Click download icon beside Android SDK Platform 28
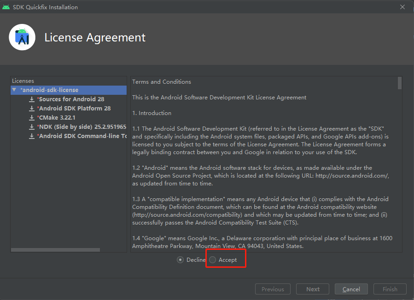This screenshot has height=300, width=414. [x=32, y=109]
